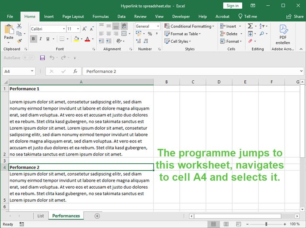Click the red Font Color swatch
The height and width of the screenshot is (228, 306).
pyautogui.click(x=87, y=39)
